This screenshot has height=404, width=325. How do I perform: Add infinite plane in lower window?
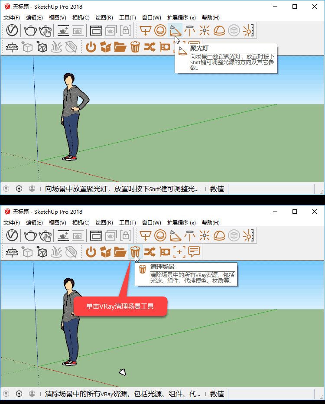click(12, 252)
